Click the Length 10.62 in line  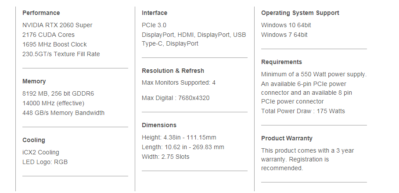pos(183,147)
